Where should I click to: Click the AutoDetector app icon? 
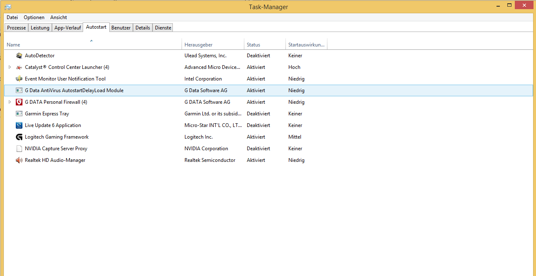19,56
